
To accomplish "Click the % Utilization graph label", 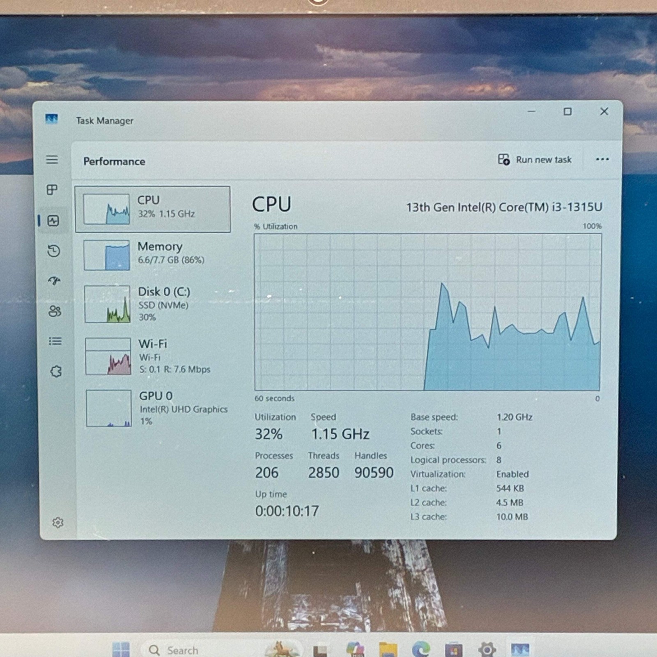I will 276,226.
